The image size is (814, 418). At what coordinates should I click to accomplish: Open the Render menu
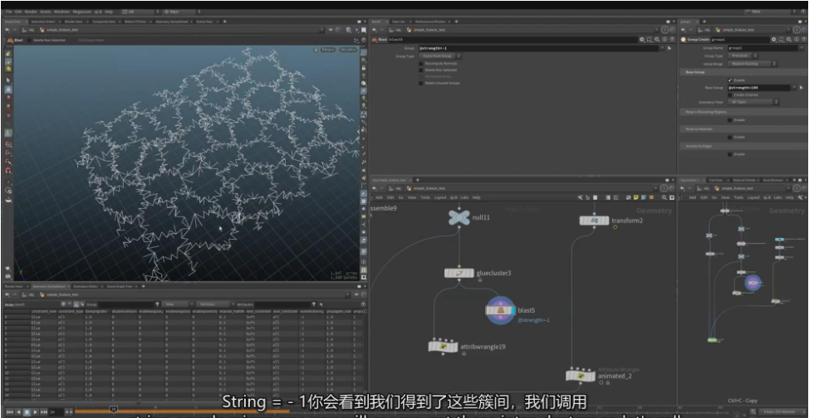(31, 12)
